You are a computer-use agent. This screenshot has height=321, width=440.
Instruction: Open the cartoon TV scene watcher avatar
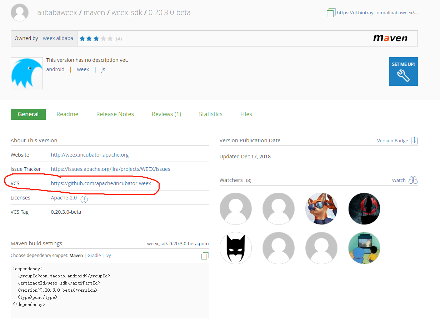[x=364, y=248]
